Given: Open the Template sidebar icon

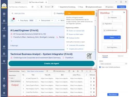Looking at the screenshot, I should click(4, 28).
